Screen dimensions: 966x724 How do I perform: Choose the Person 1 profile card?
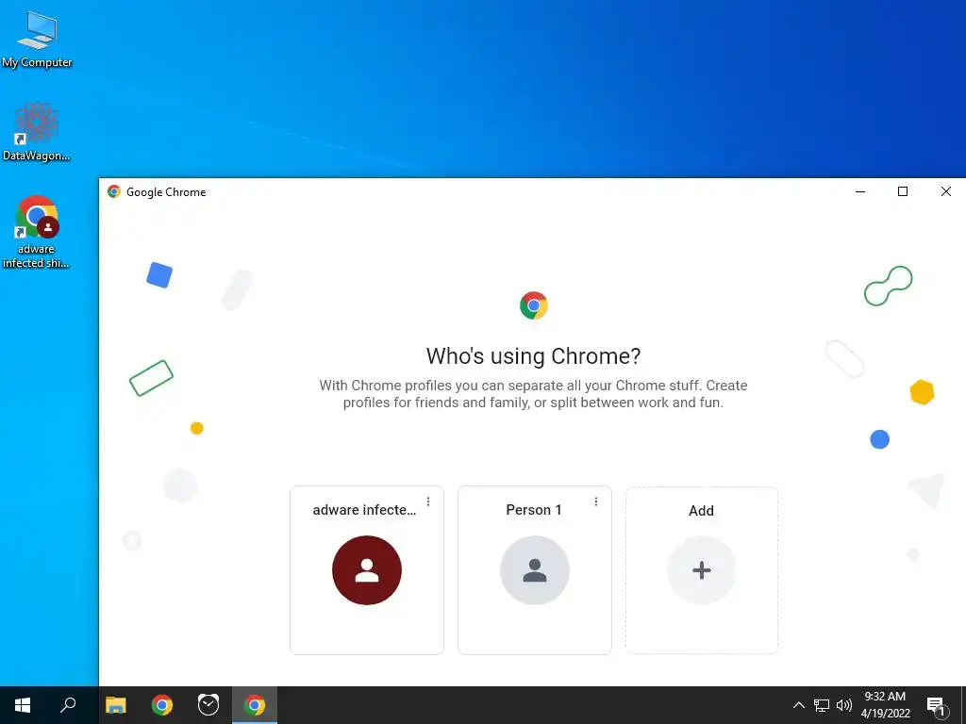(x=535, y=570)
